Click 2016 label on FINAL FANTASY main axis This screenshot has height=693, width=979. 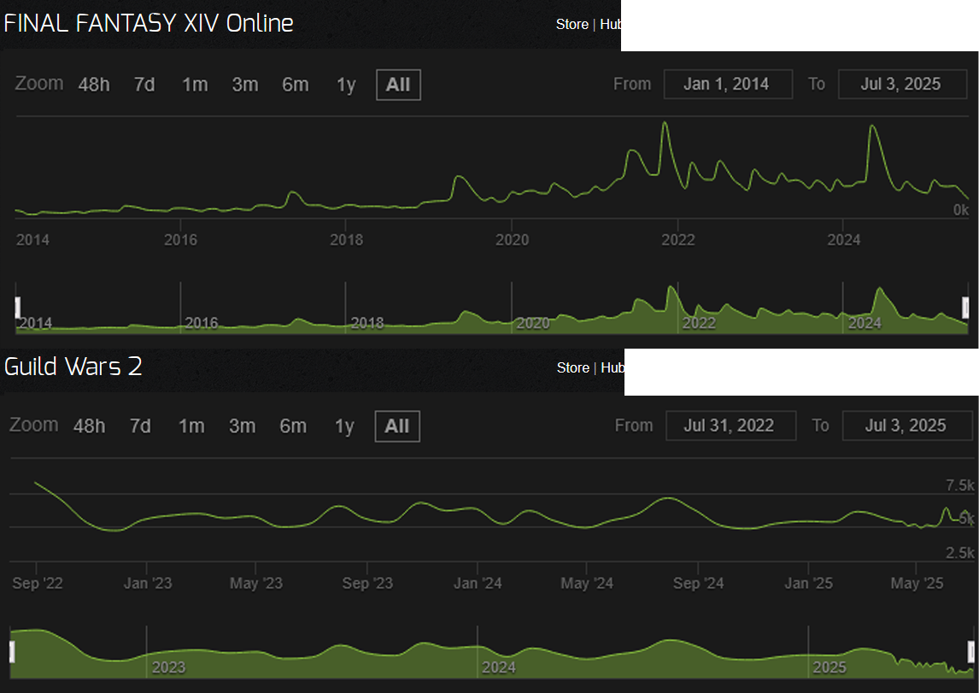pyautogui.click(x=180, y=240)
